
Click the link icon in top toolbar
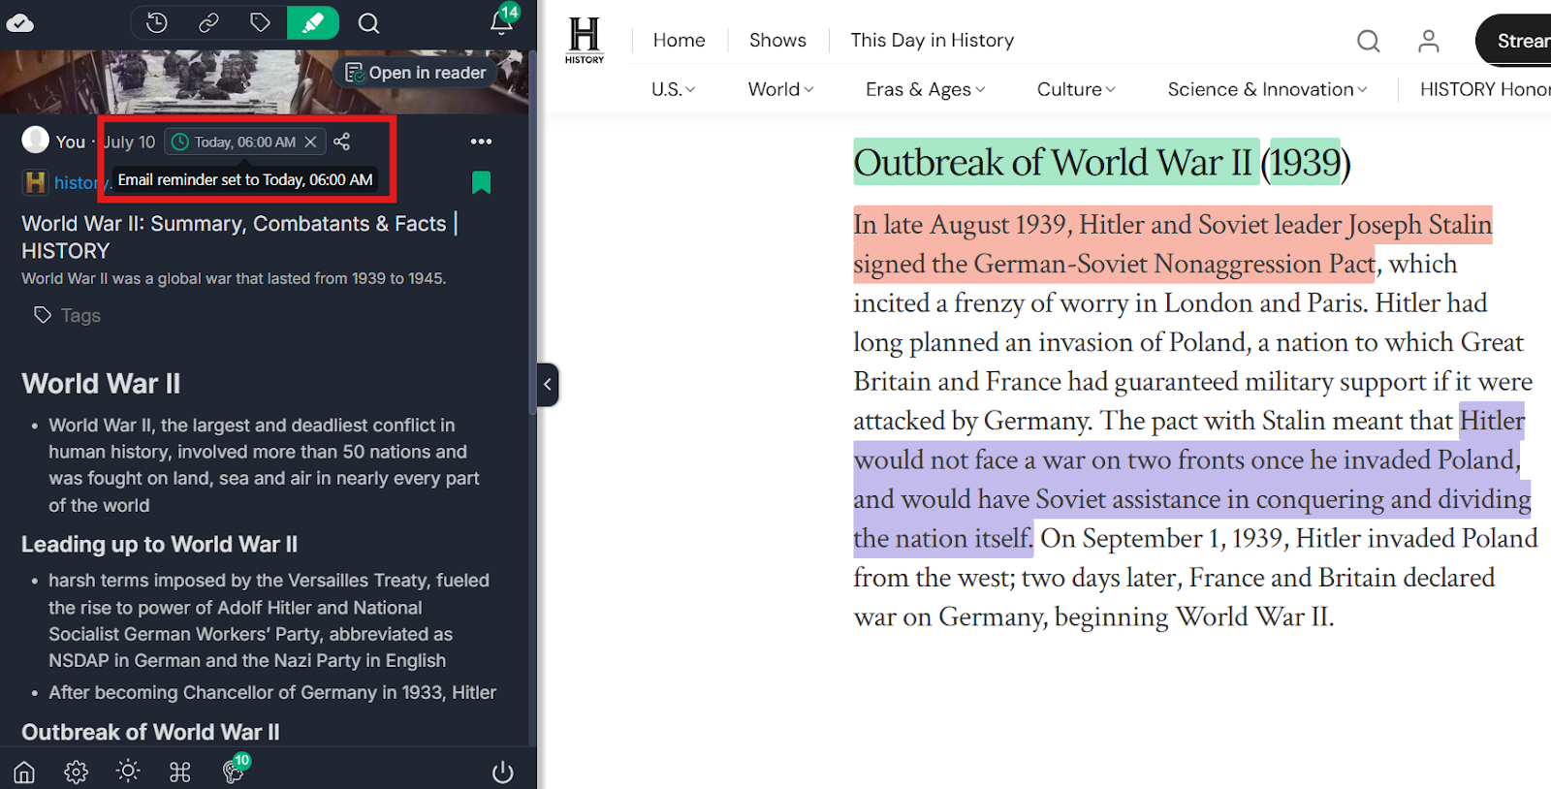click(x=208, y=23)
